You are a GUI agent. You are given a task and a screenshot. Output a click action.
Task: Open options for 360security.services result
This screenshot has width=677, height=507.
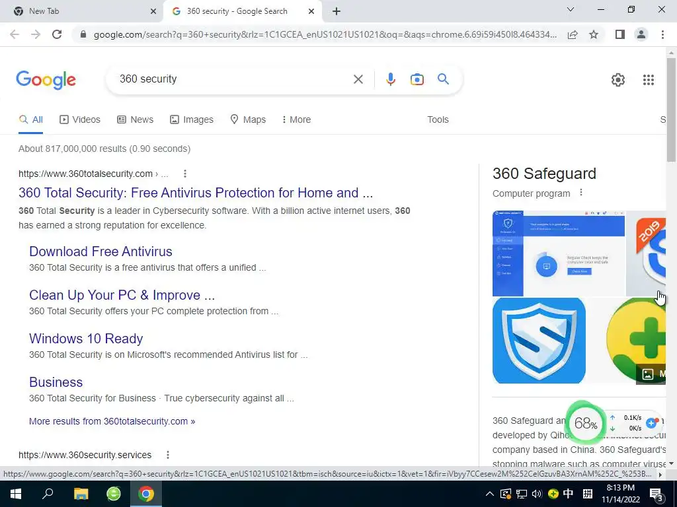[167, 455]
